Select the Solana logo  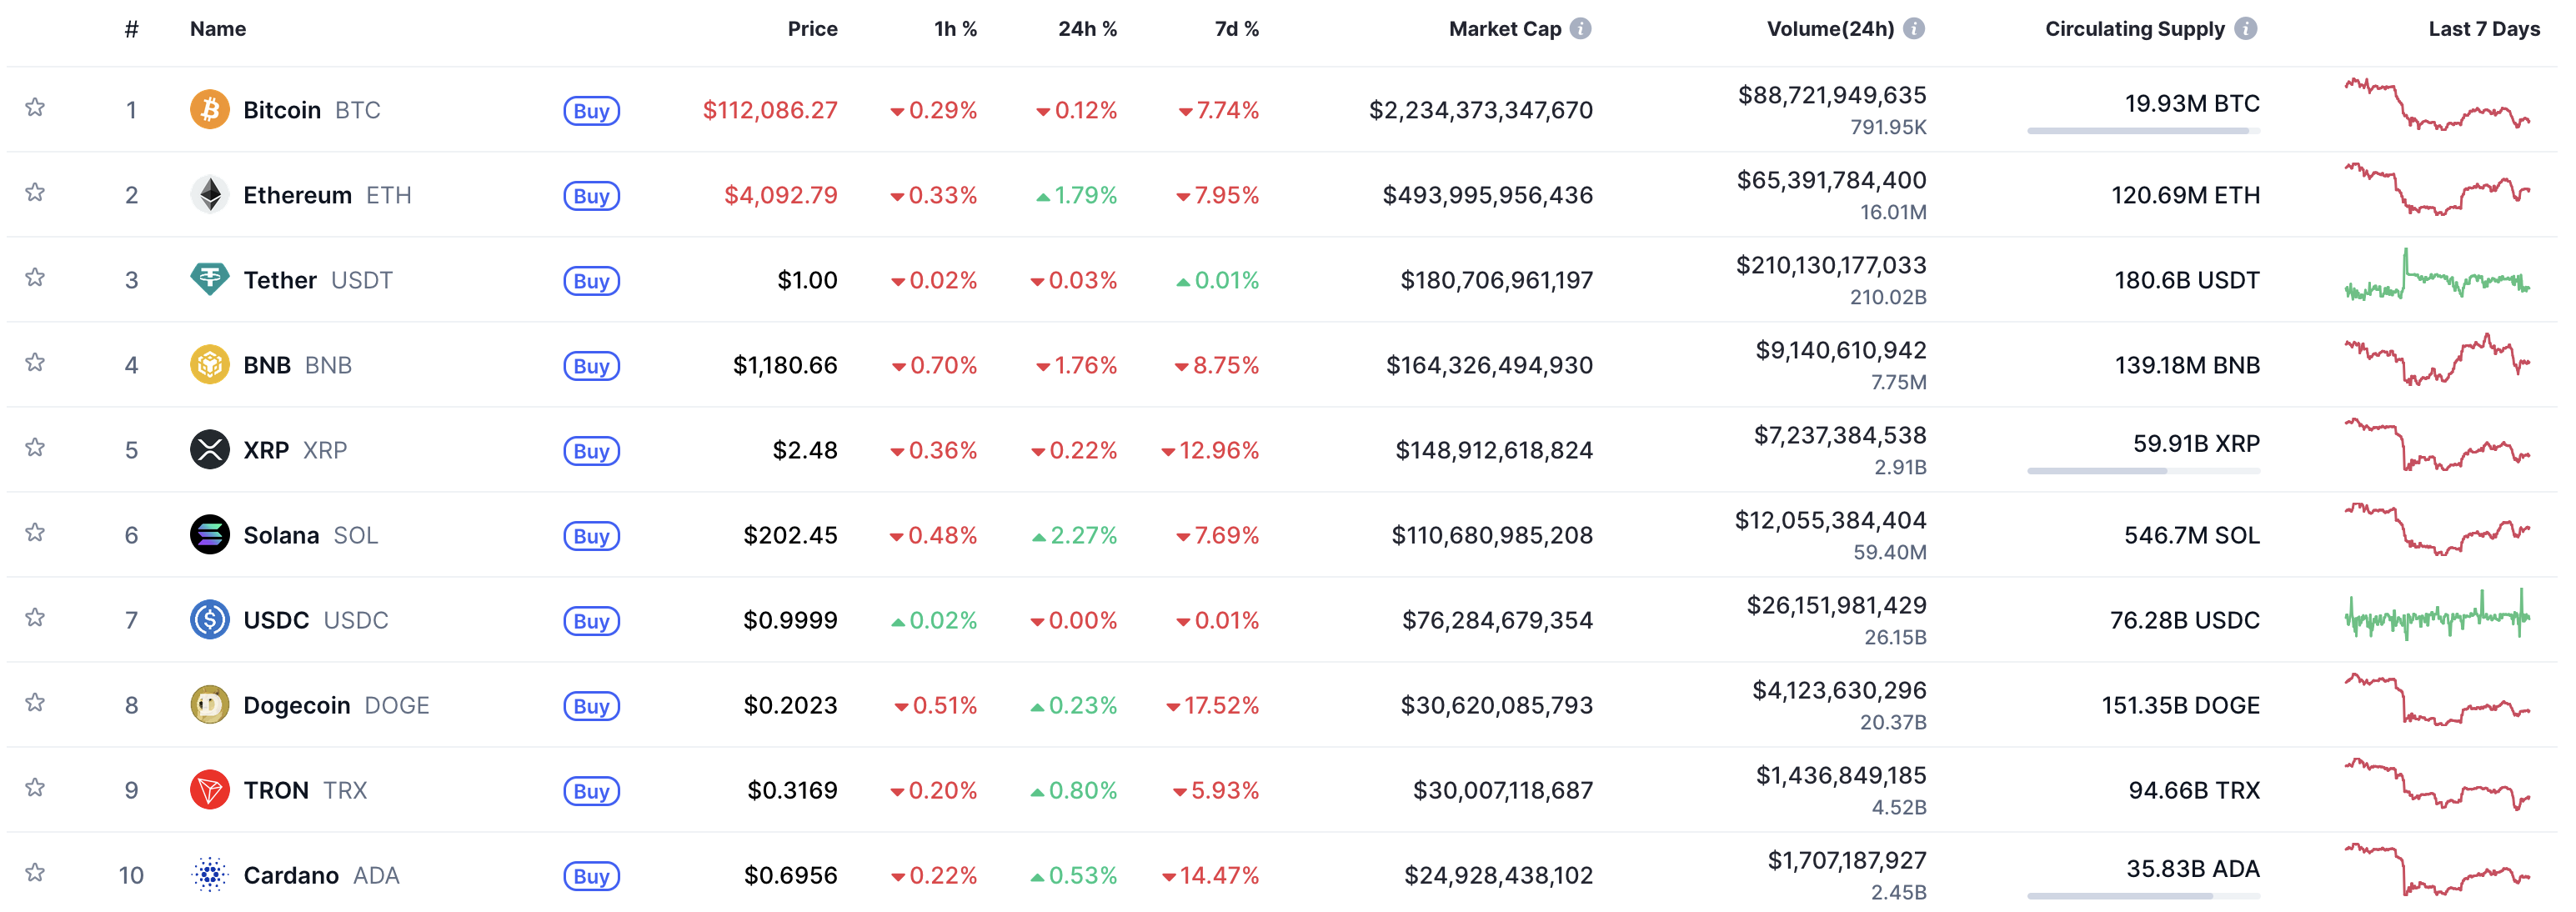point(209,535)
